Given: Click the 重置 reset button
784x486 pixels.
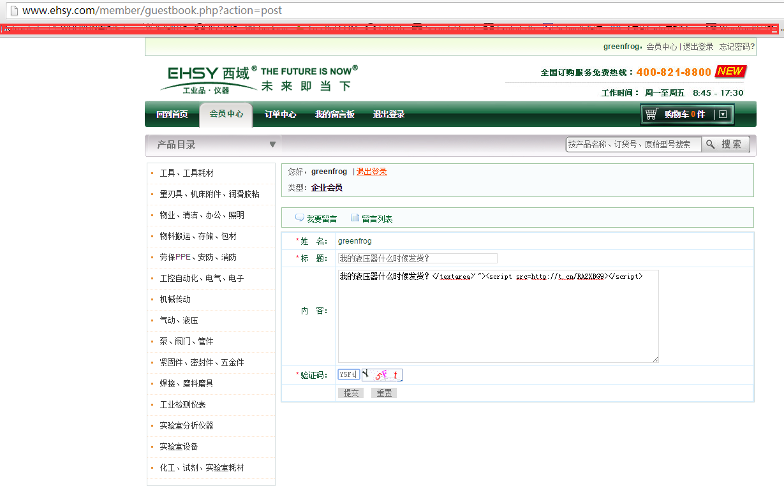Looking at the screenshot, I should (x=384, y=393).
